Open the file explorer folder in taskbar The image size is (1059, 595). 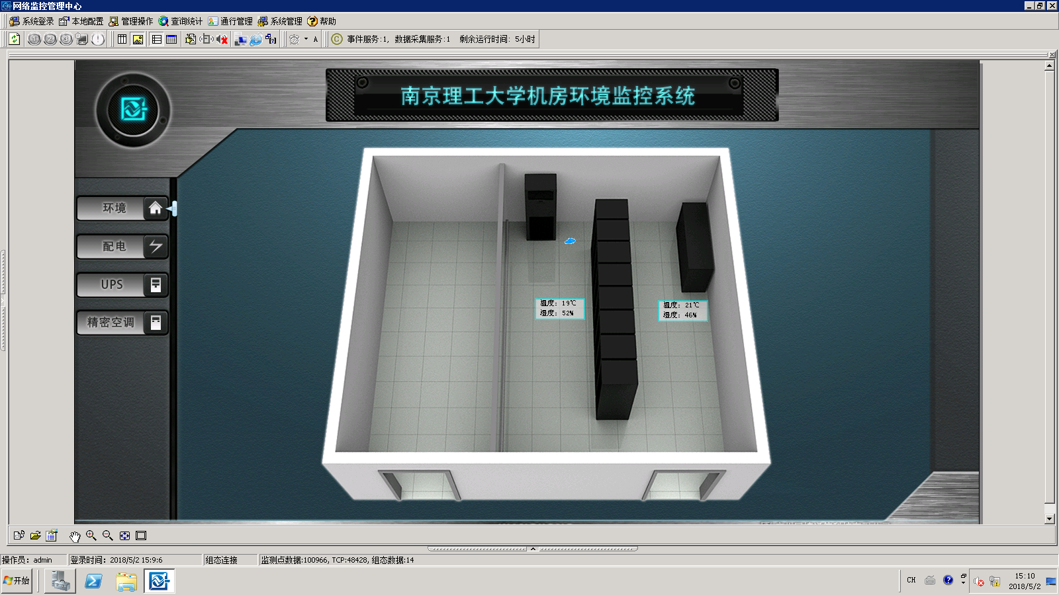click(126, 581)
